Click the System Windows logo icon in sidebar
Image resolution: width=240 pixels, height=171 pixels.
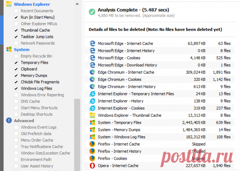pyautogui.click(x=9, y=50)
